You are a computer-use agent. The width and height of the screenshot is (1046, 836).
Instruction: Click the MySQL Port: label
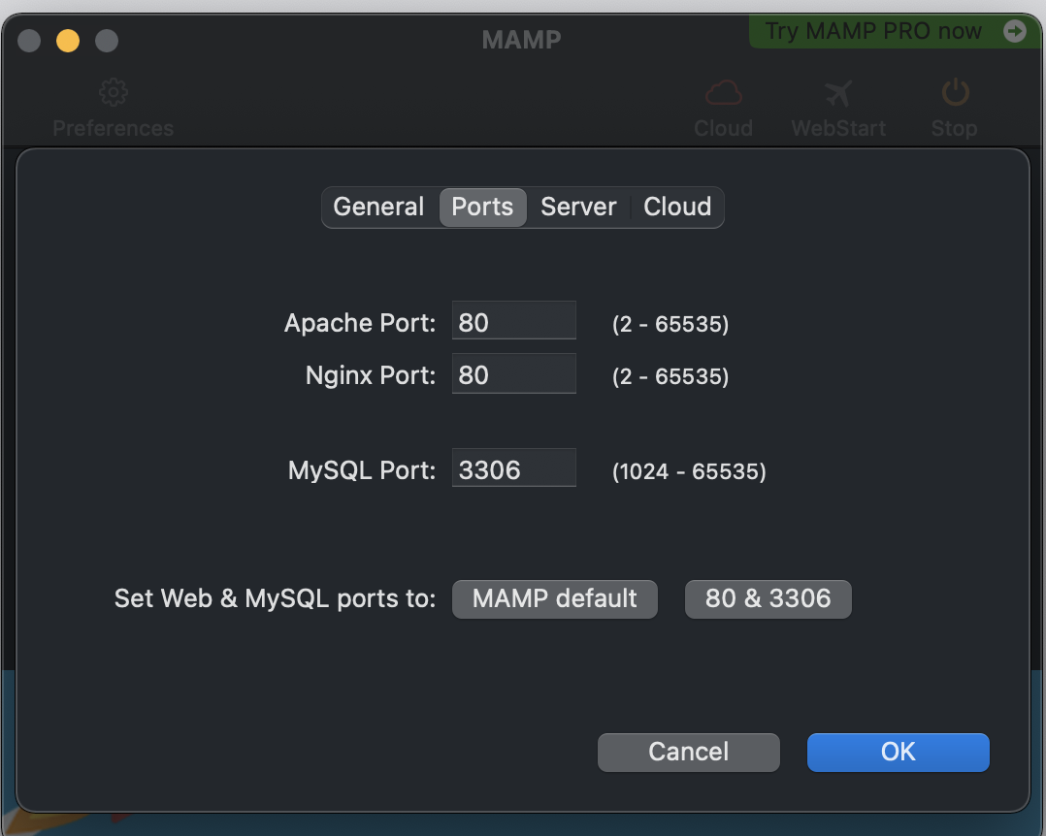tap(362, 470)
